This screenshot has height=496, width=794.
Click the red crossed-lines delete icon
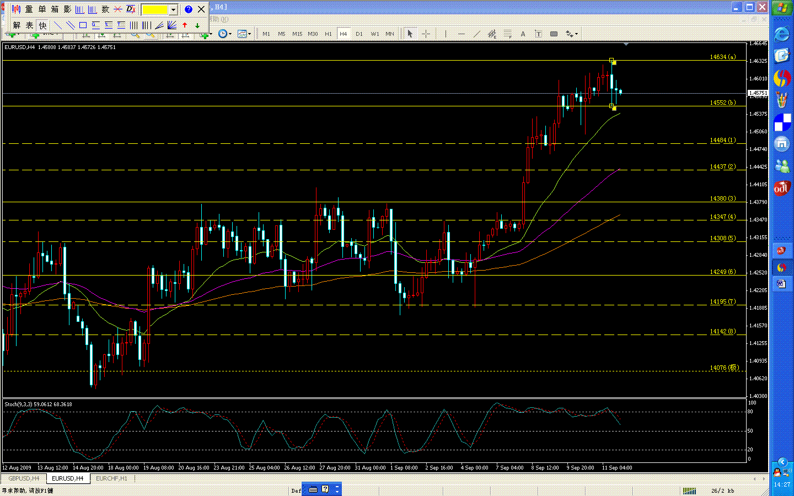(118, 9)
